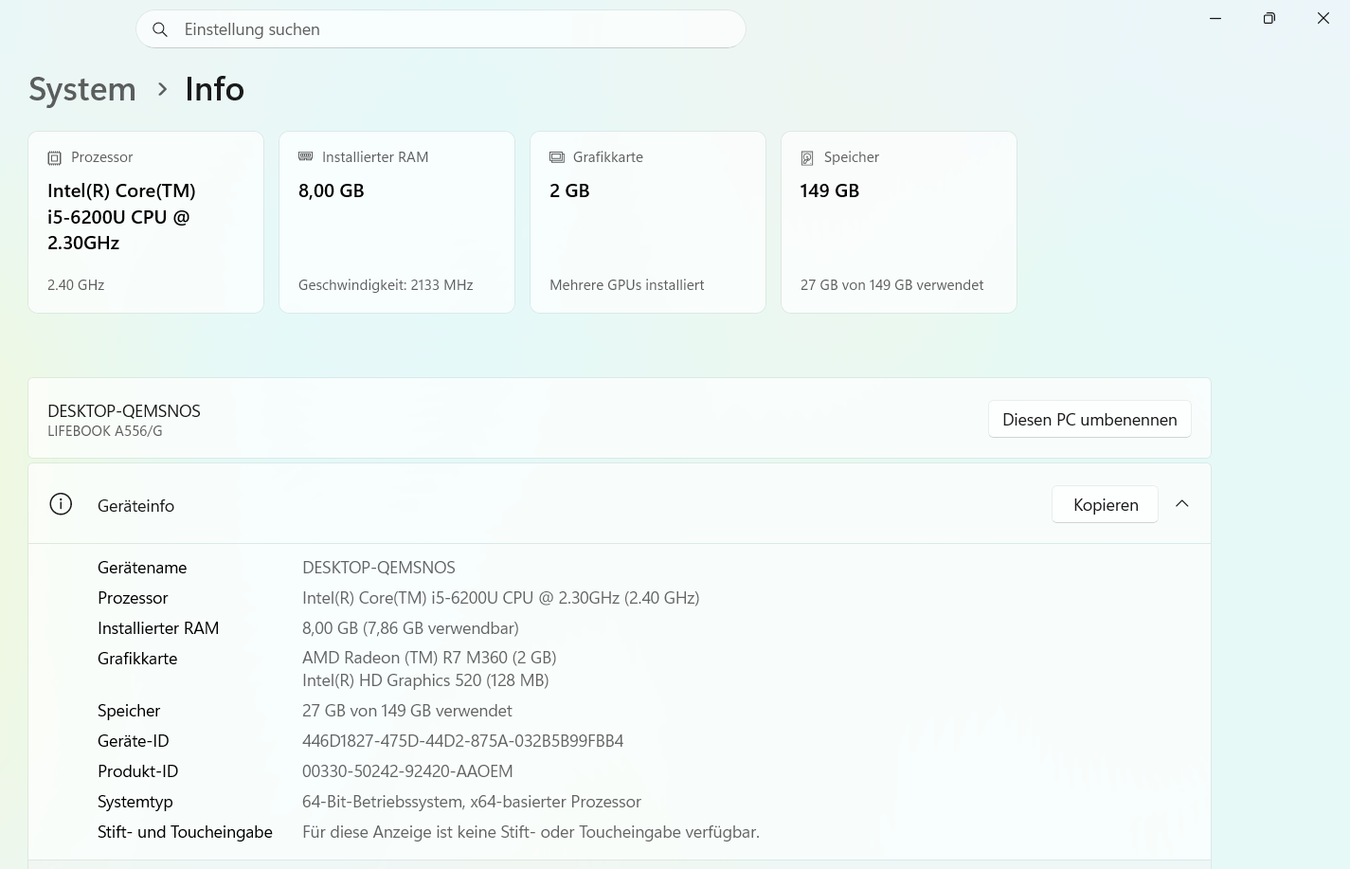This screenshot has width=1350, height=869.
Task: Open the Installierter RAM summary card
Action: [x=397, y=222]
